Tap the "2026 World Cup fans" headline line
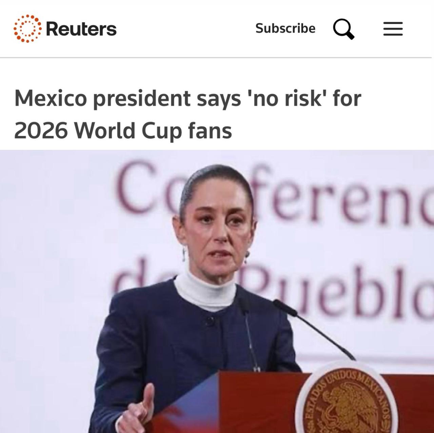The height and width of the screenshot is (433, 434). [x=123, y=131]
